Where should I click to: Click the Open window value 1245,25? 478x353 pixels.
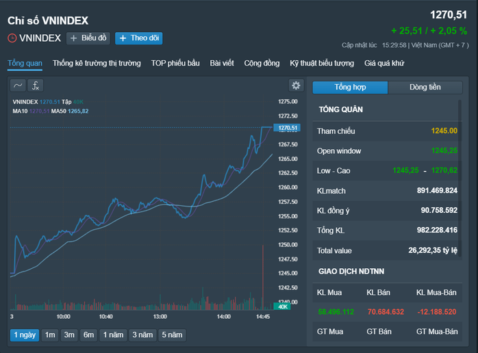pos(444,151)
